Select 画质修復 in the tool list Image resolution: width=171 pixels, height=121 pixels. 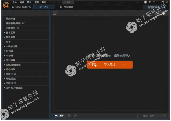click(26, 18)
